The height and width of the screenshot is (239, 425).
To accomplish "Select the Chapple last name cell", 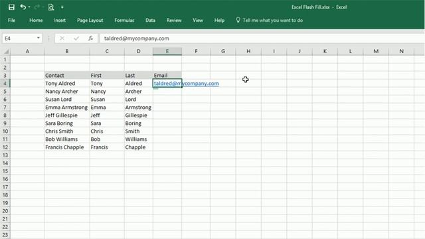I will pos(139,147).
